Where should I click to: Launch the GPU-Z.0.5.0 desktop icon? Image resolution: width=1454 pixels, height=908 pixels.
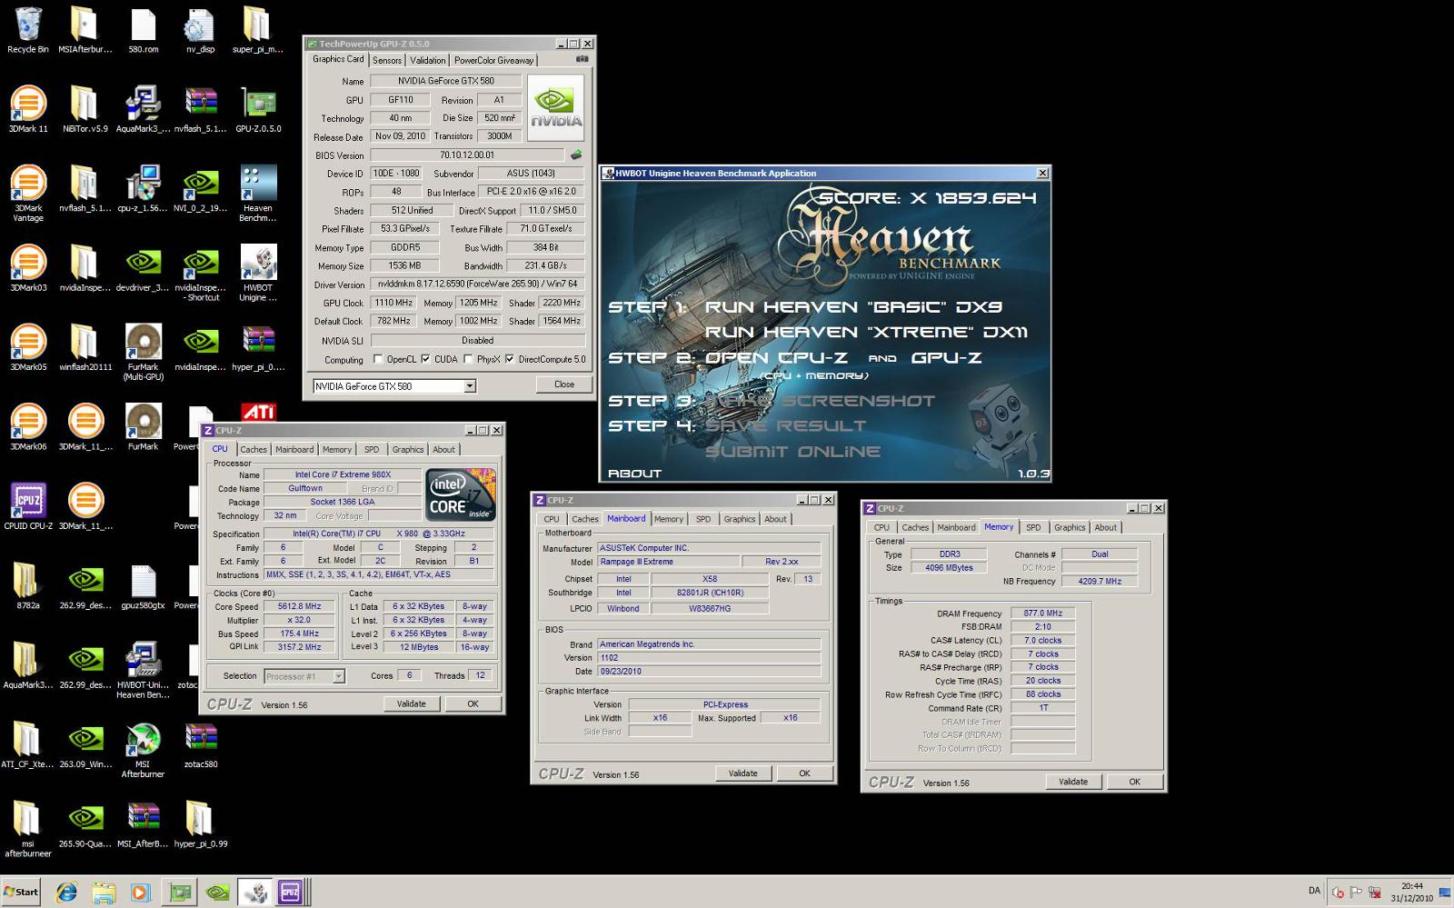point(258,109)
